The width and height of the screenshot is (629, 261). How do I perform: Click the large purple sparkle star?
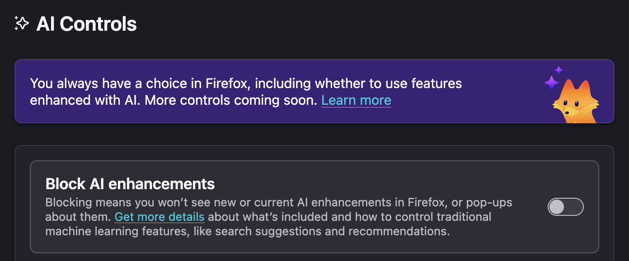[x=551, y=83]
